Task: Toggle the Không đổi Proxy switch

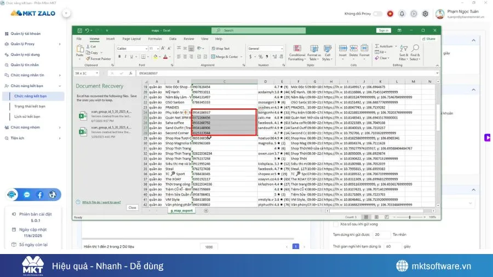Action: [x=377, y=14]
